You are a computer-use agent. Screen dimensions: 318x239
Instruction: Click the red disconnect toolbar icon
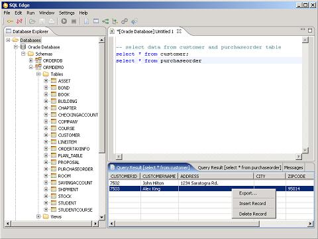point(19,21)
